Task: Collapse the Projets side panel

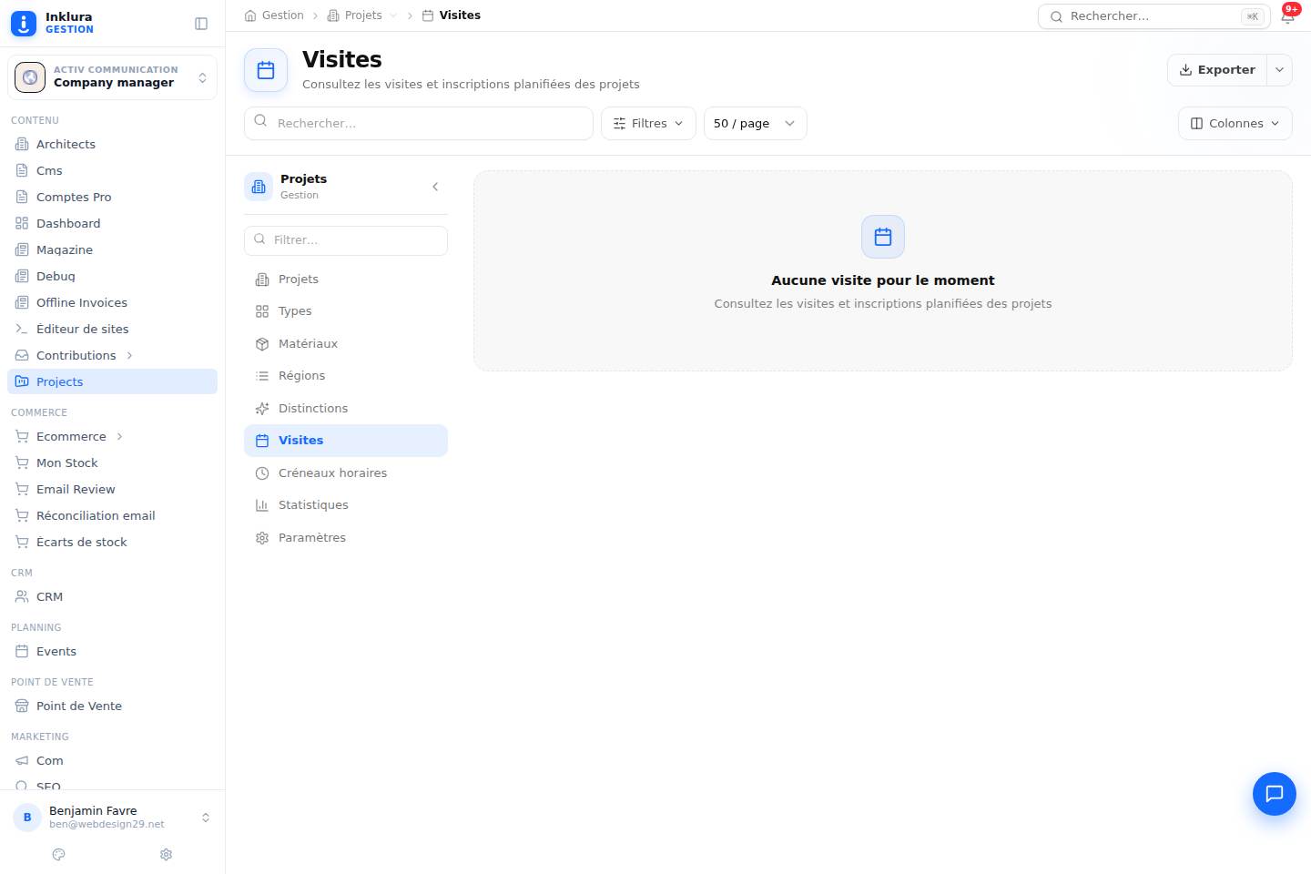Action: coord(435,187)
